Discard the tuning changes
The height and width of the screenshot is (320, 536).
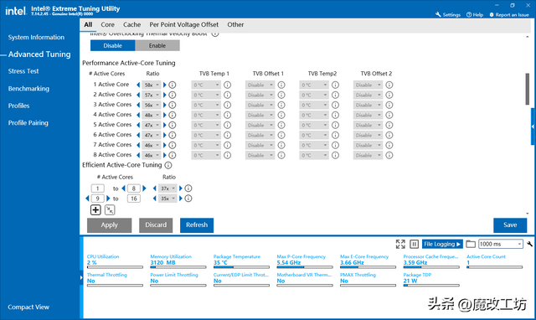tap(156, 225)
